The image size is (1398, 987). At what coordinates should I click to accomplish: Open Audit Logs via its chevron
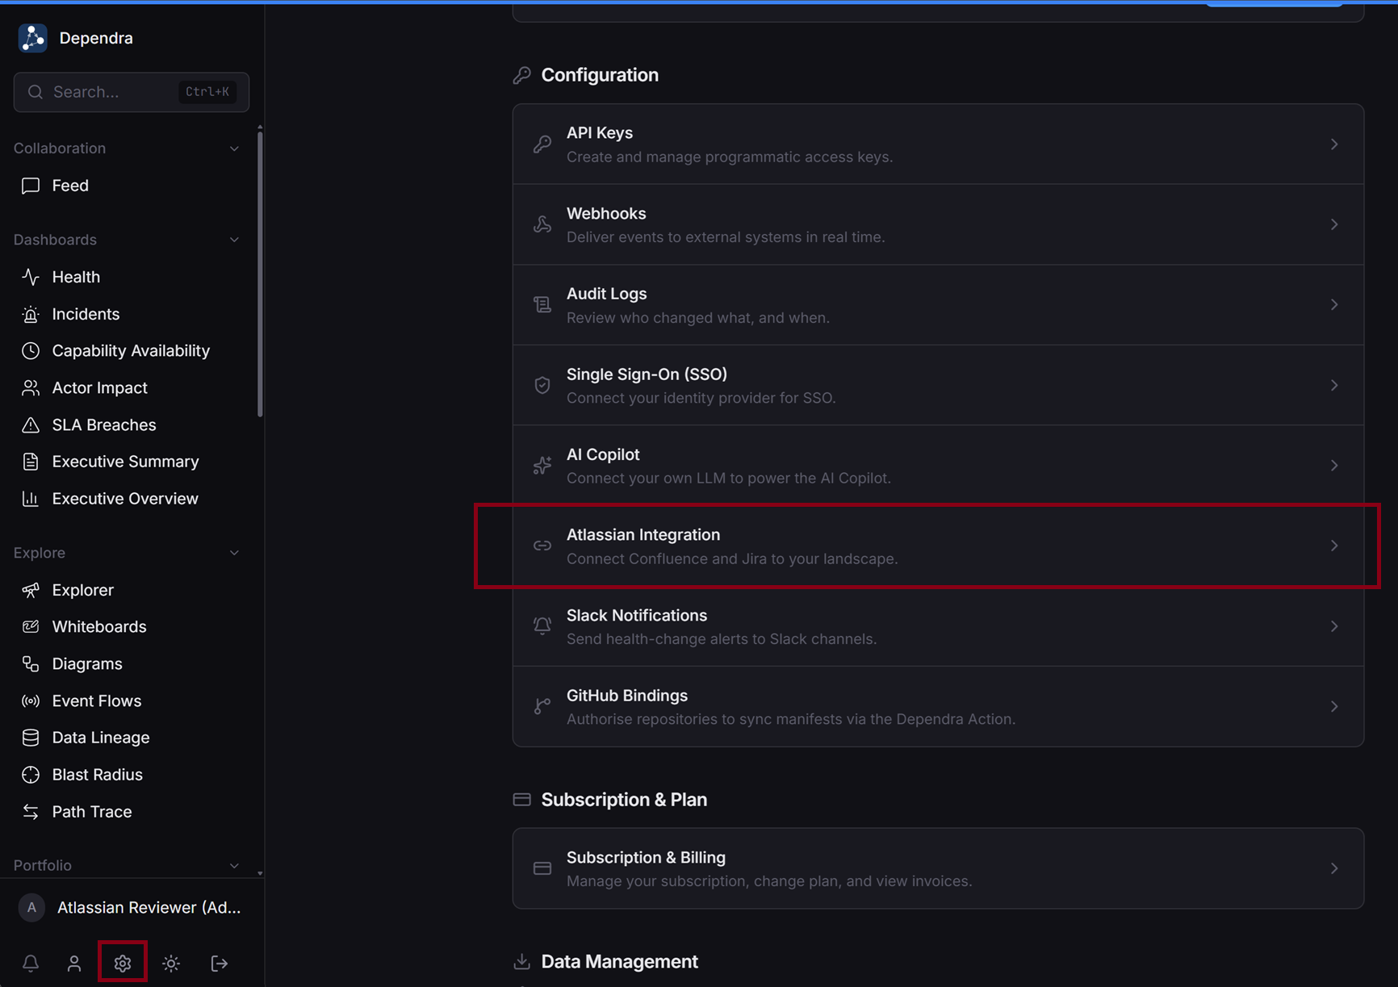pos(1334,304)
